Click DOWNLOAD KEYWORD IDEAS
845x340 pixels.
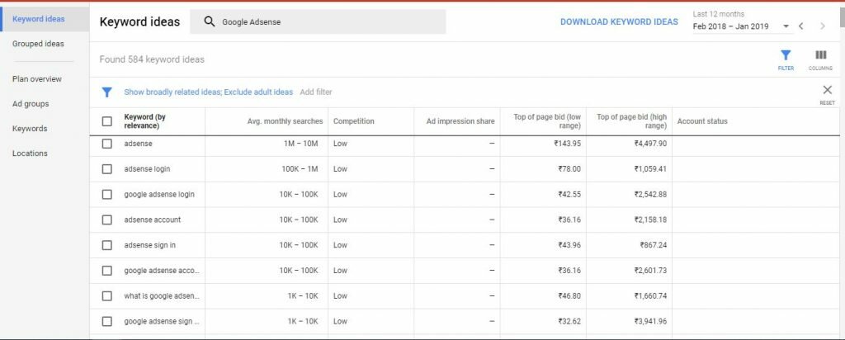tap(619, 22)
